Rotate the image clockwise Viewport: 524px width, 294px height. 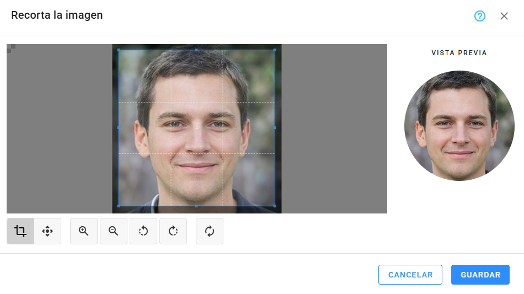[173, 231]
